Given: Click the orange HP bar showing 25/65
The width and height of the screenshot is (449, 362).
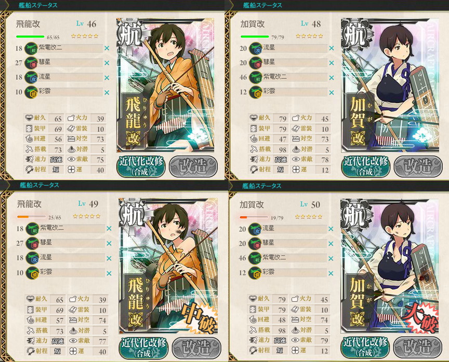Looking at the screenshot, I should pos(31,217).
